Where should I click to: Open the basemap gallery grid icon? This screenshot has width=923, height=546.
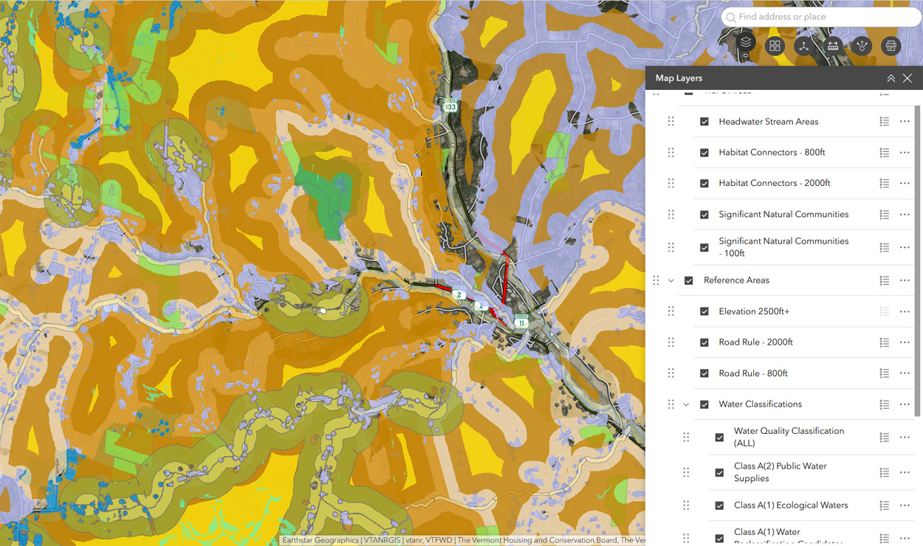[775, 46]
